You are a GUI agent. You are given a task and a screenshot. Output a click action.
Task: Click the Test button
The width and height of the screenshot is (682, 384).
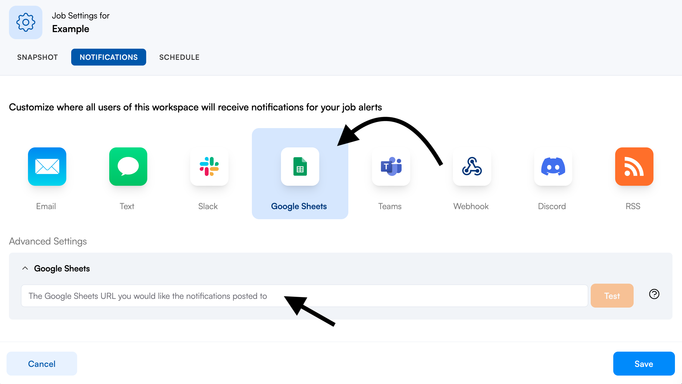(x=612, y=296)
